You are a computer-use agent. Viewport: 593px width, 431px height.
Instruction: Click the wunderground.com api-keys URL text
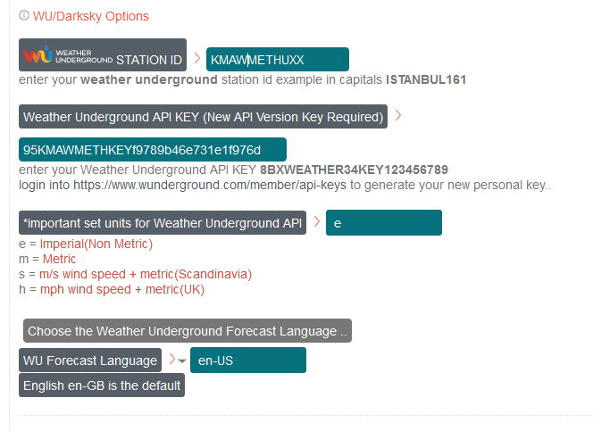pos(210,185)
